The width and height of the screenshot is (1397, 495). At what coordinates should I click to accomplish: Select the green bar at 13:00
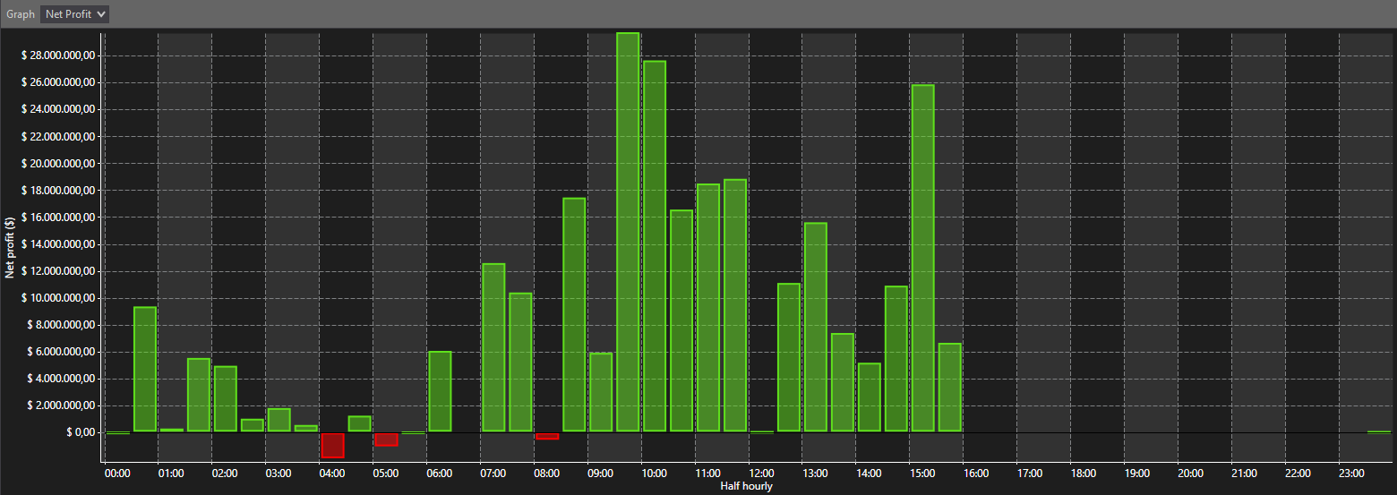pyautogui.click(x=816, y=328)
